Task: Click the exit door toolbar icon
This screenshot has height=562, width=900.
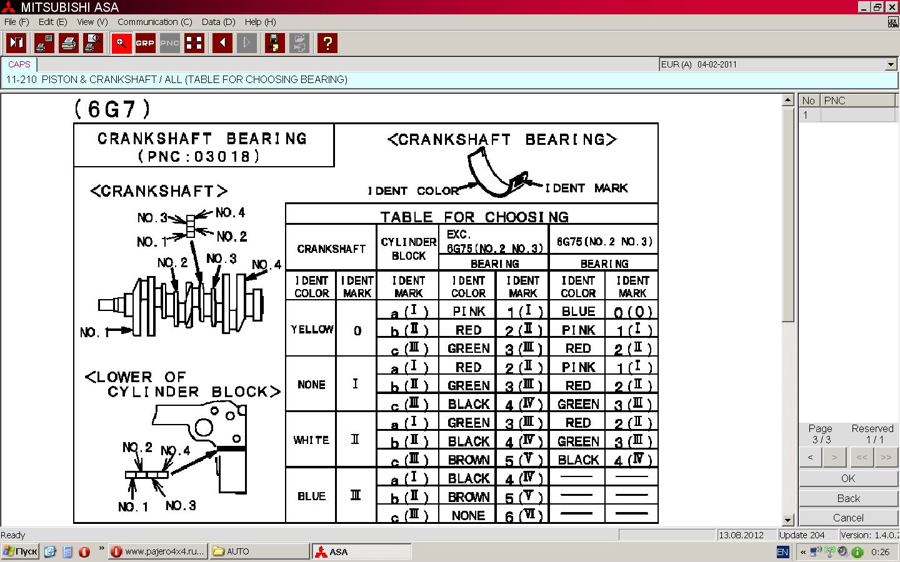Action: [16, 43]
